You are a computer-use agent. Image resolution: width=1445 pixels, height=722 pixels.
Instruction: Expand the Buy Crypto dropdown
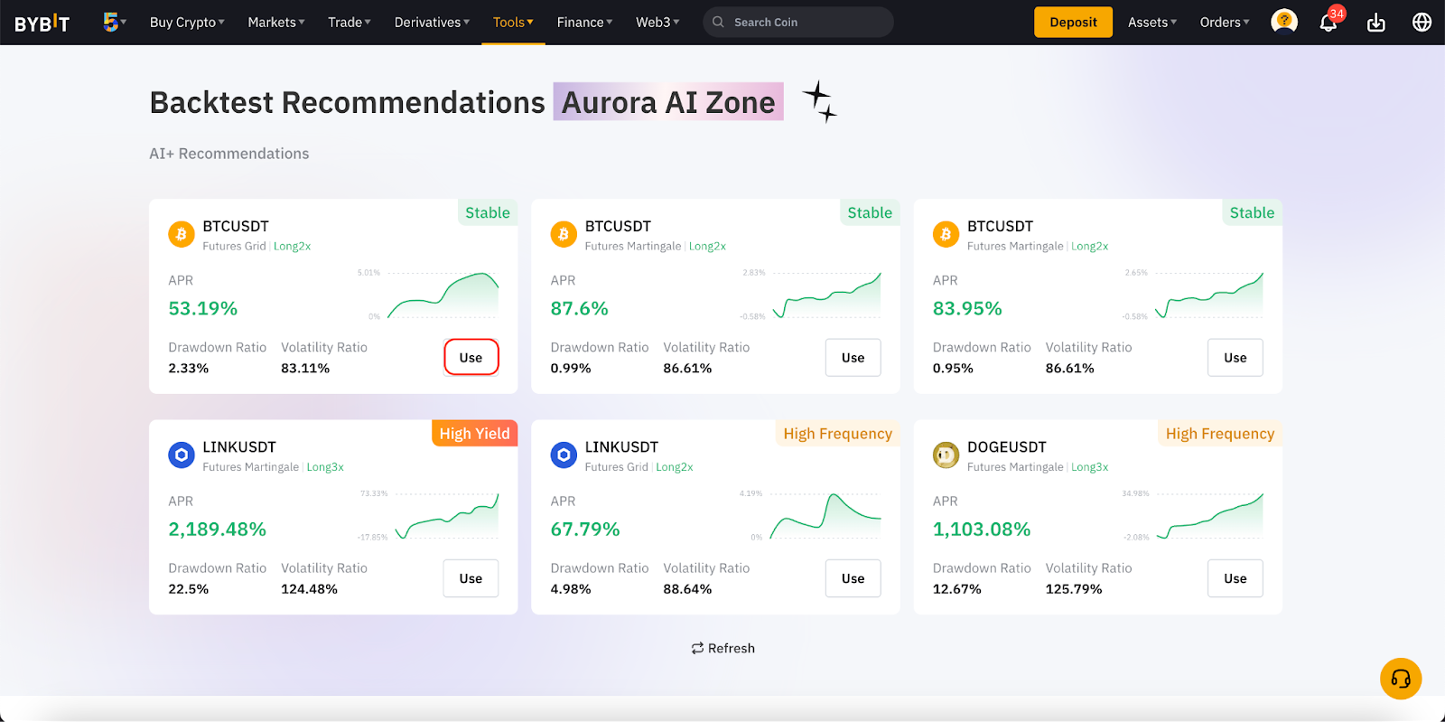coord(187,23)
